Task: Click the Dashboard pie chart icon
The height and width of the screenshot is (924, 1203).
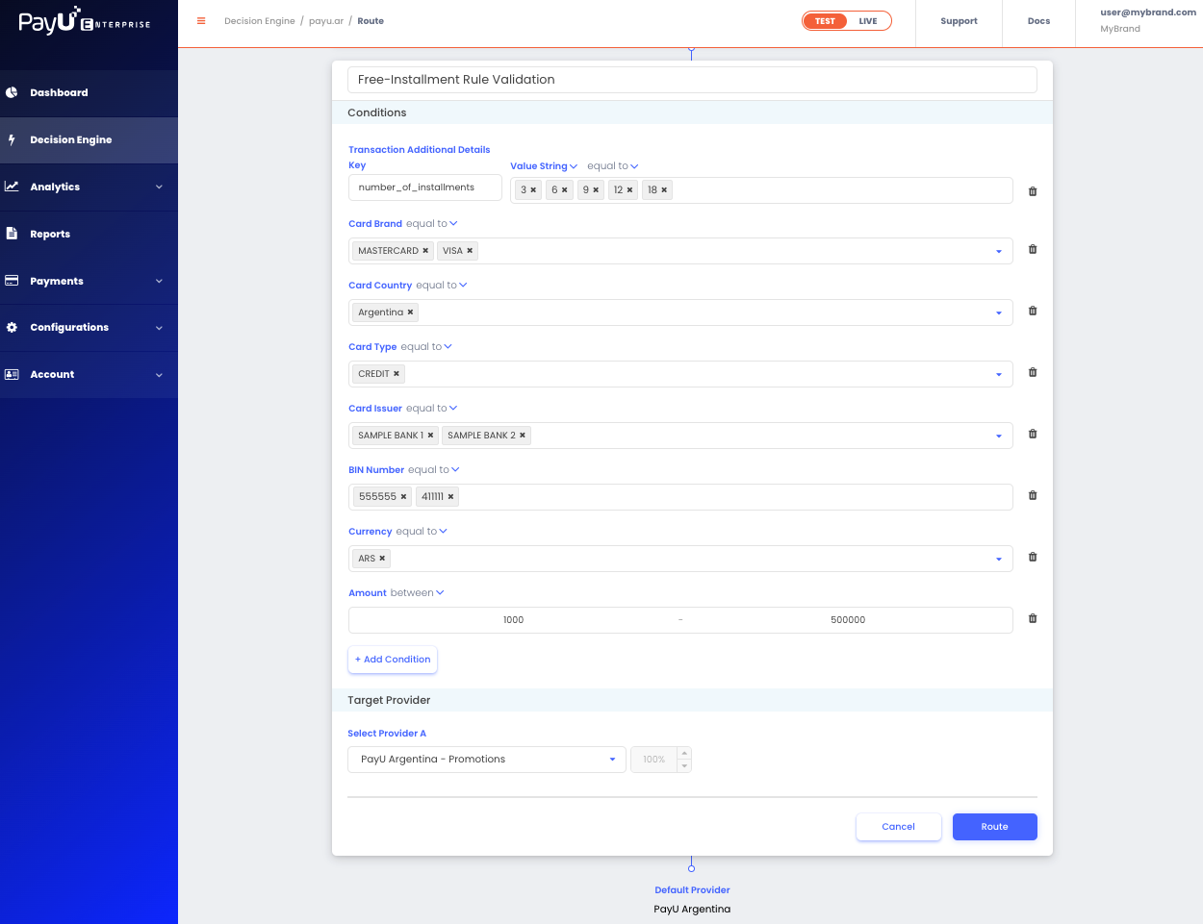Action: 12,92
